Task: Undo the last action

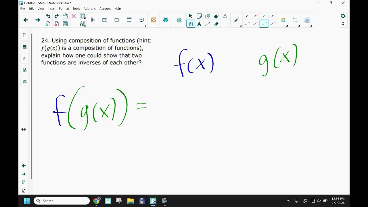Action: pos(48,16)
